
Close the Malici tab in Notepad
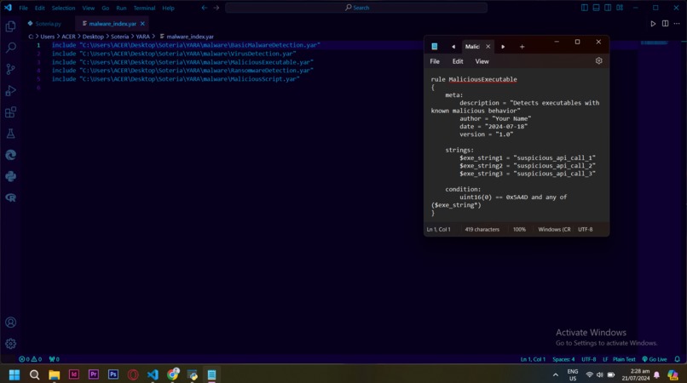pos(488,47)
